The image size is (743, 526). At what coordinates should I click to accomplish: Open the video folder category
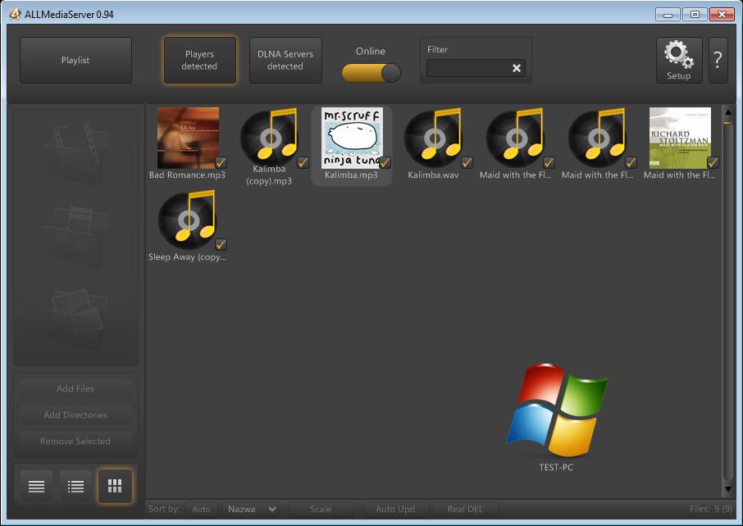point(75,151)
